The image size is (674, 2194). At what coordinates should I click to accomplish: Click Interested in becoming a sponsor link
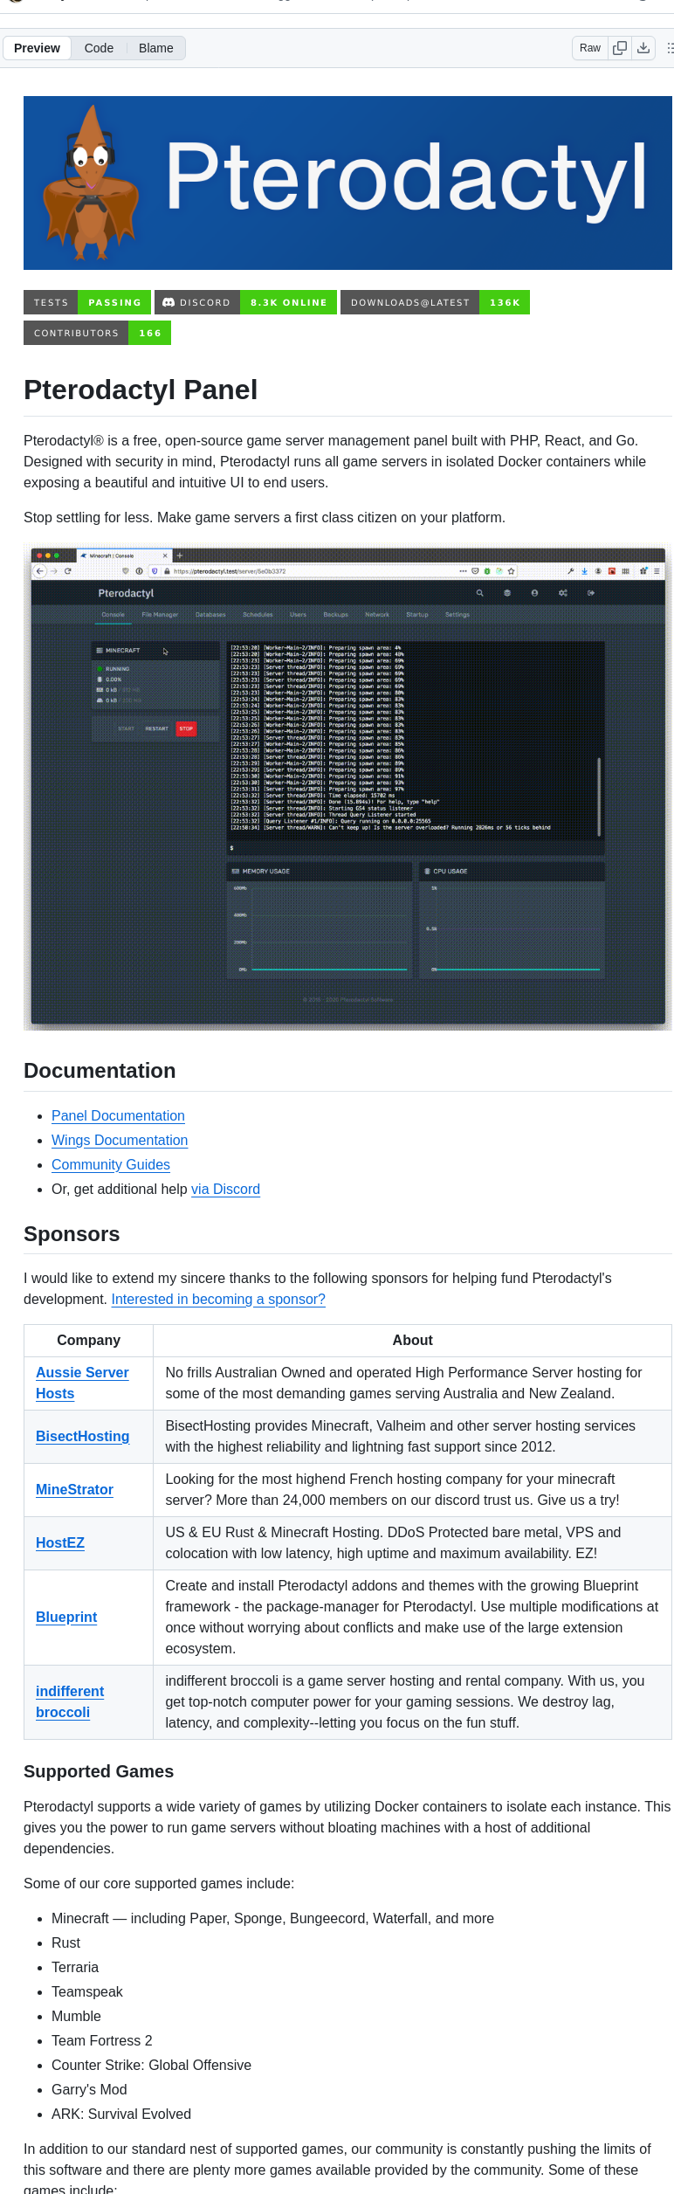click(x=218, y=1299)
